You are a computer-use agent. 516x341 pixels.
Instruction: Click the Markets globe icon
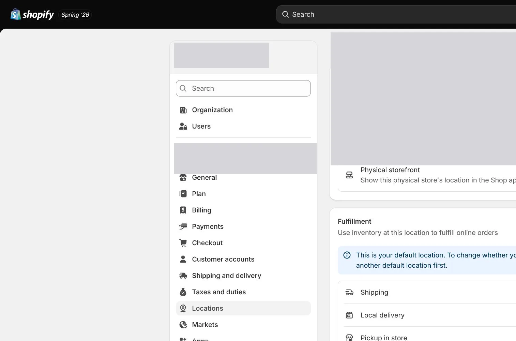click(x=183, y=325)
